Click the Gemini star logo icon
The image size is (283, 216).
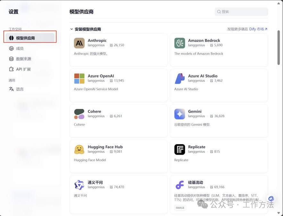pos(179,114)
